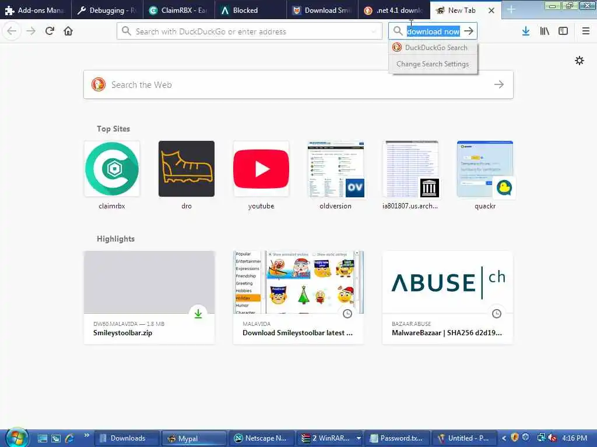Open the ia801807.us.arch... top site tile
The image size is (597, 447).
410,175
